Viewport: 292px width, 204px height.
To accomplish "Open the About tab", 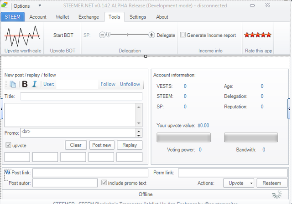I will coord(162,17).
